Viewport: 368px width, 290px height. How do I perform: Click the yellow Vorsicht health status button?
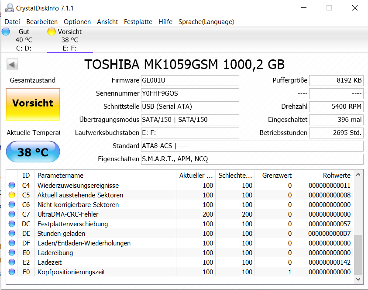point(33,104)
